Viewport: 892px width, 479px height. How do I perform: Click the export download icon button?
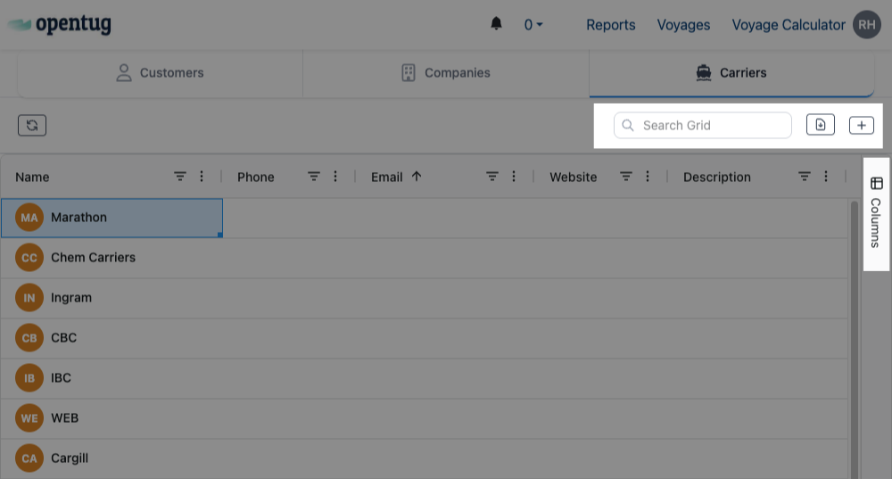pyautogui.click(x=821, y=126)
